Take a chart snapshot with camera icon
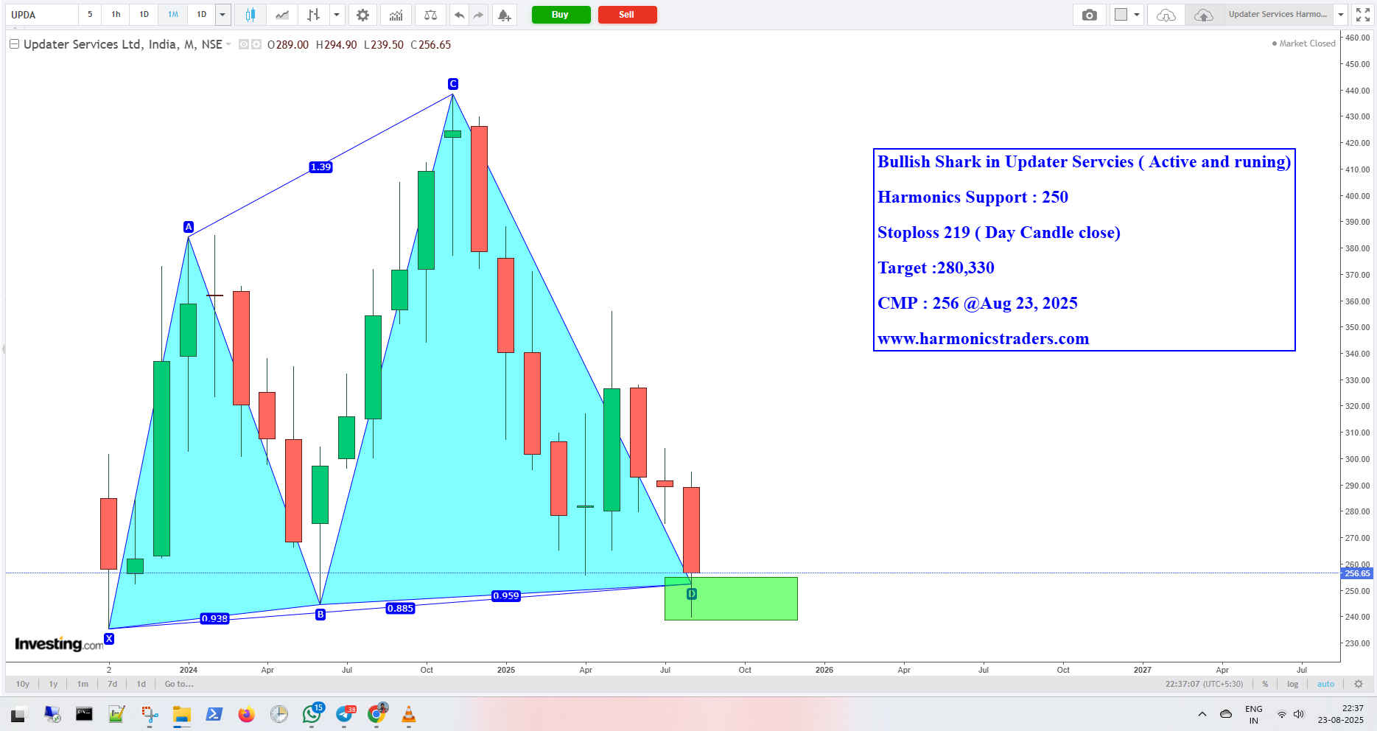The height and width of the screenshot is (731, 1377). pyautogui.click(x=1089, y=15)
